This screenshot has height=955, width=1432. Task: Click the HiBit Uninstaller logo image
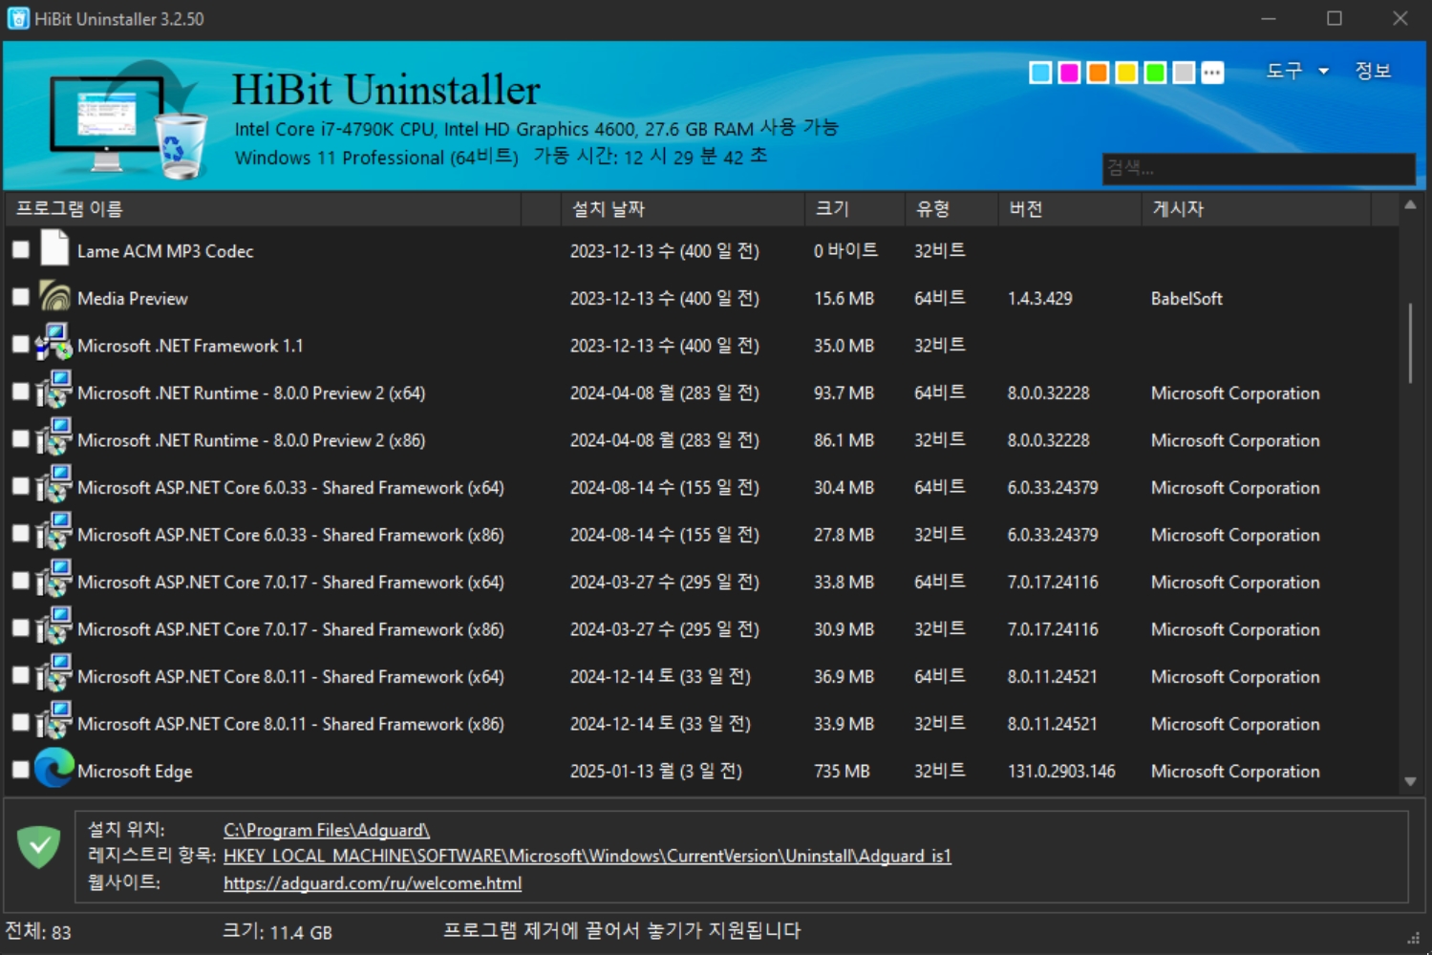click(129, 119)
